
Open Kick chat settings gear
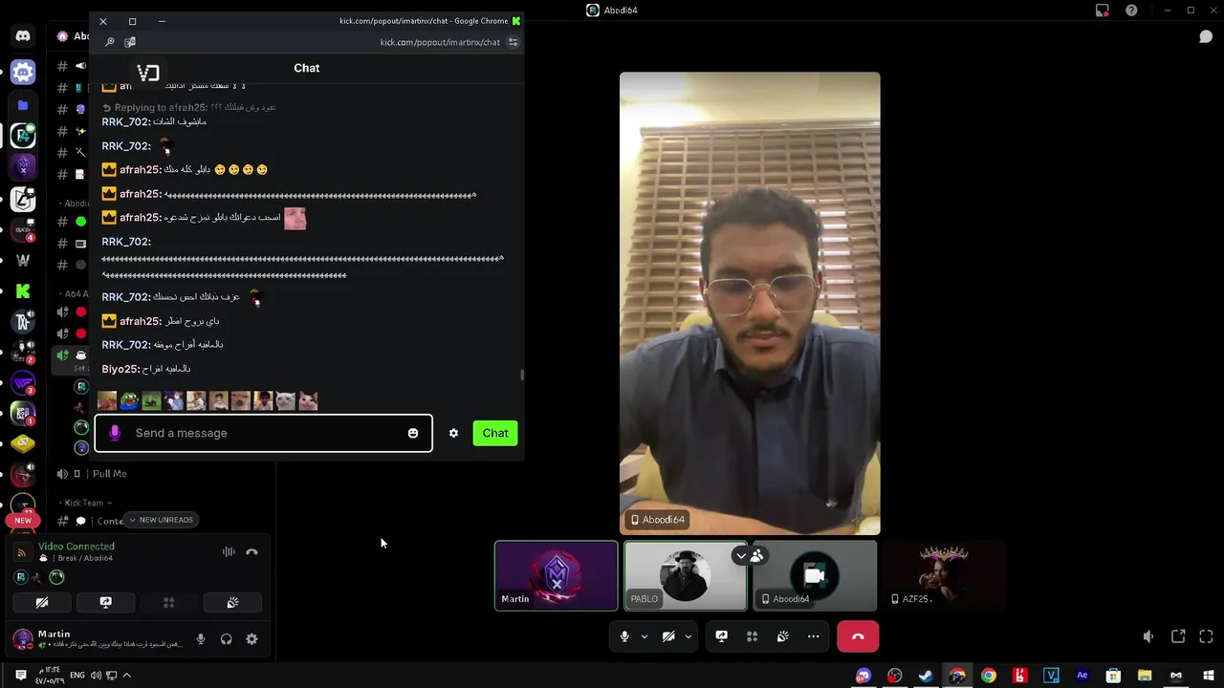[x=453, y=433]
